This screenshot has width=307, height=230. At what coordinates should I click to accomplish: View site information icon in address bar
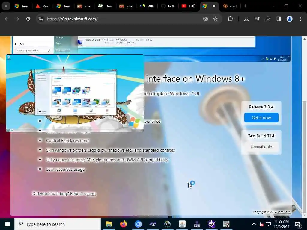point(41,19)
